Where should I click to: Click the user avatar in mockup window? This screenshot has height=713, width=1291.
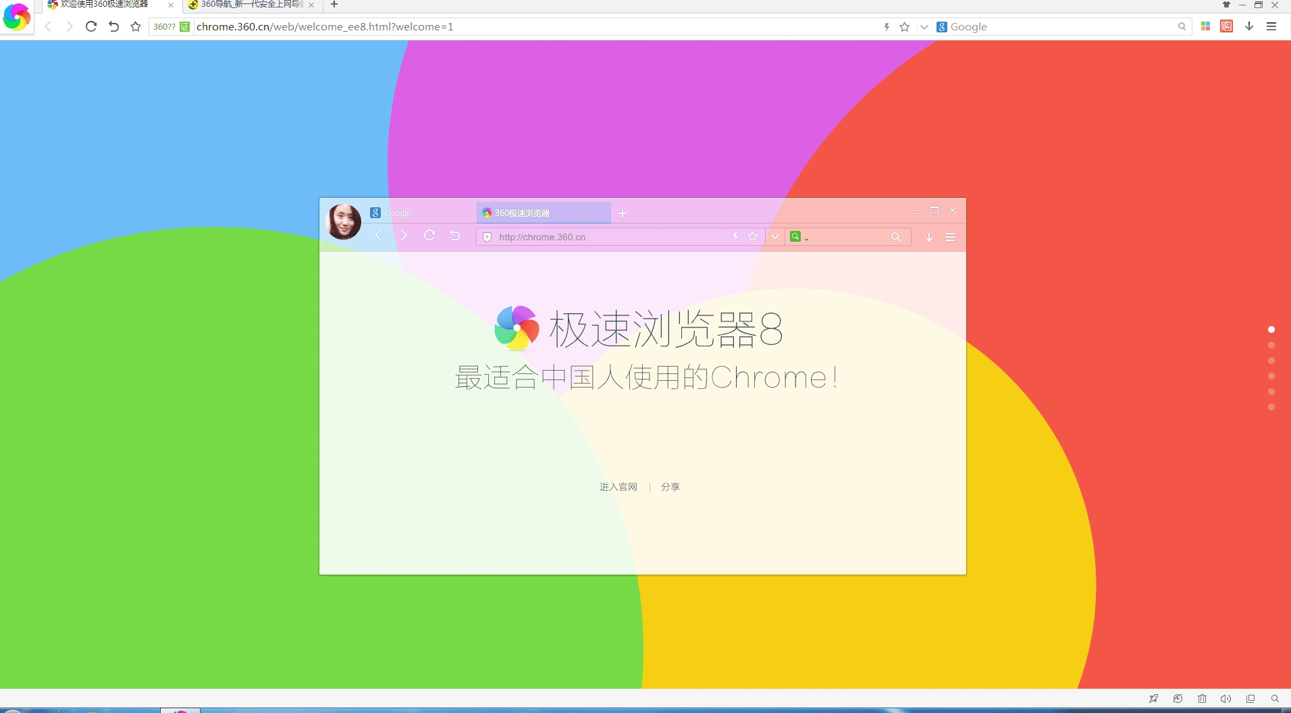(344, 221)
